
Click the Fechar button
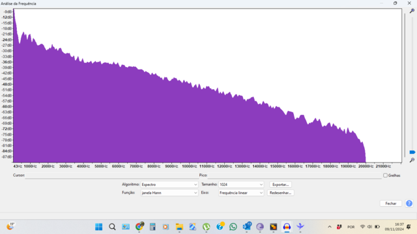point(391,203)
